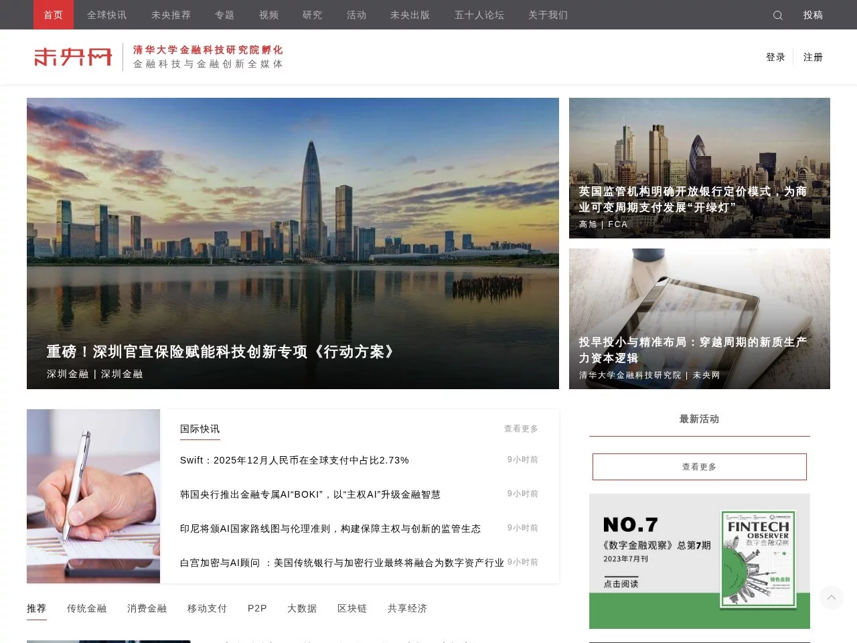Click the 注册 link

pos(813,57)
